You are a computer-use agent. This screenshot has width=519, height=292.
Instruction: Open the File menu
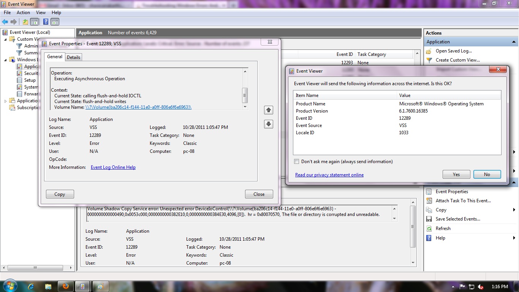[7, 13]
